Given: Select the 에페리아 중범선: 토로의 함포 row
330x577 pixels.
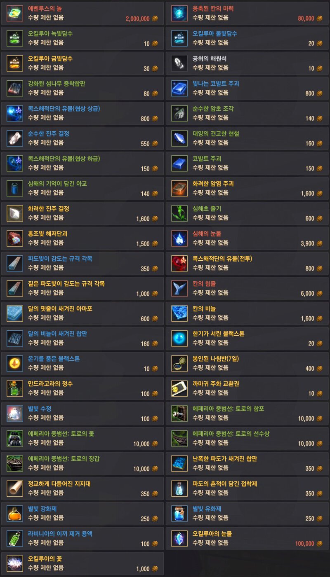Looking at the screenshot, I should [x=247, y=413].
